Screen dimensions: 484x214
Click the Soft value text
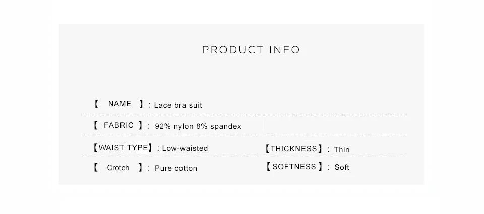(x=342, y=168)
